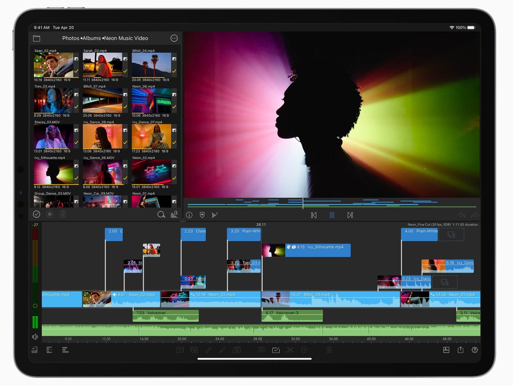Click the add voiceover audio icon

pos(215,215)
